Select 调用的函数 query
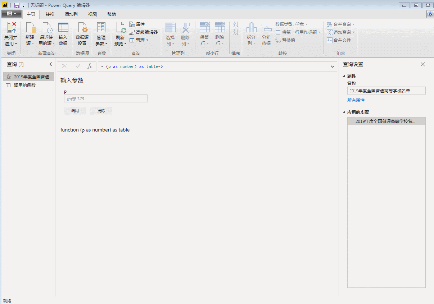 click(x=28, y=86)
